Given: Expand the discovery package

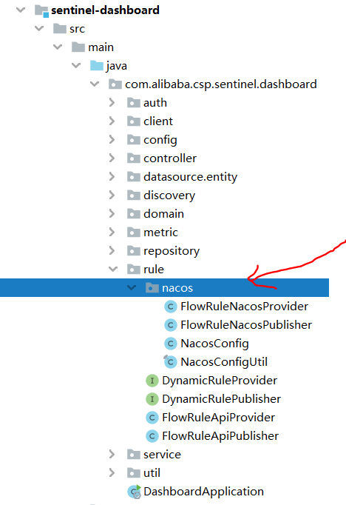Looking at the screenshot, I should (x=112, y=195).
